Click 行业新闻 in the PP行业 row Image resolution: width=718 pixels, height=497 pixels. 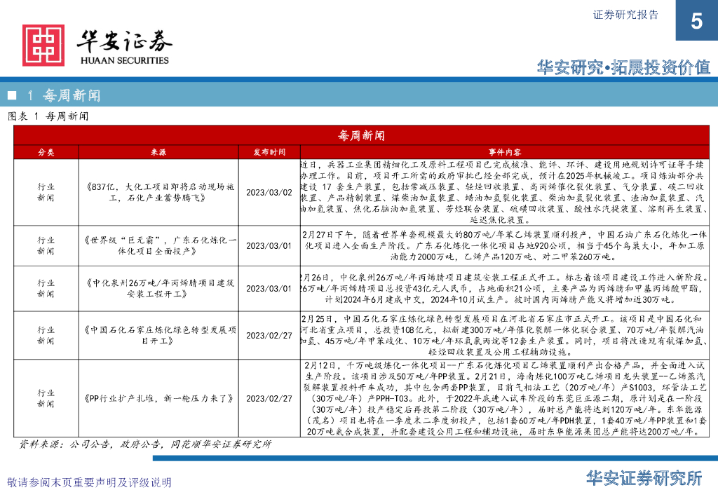coord(46,399)
